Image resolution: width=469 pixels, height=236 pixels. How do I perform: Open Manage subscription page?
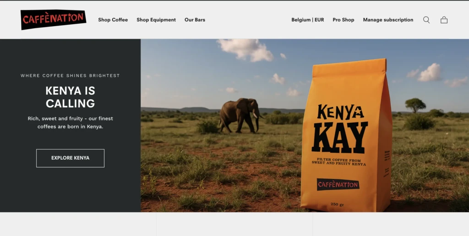[388, 20]
